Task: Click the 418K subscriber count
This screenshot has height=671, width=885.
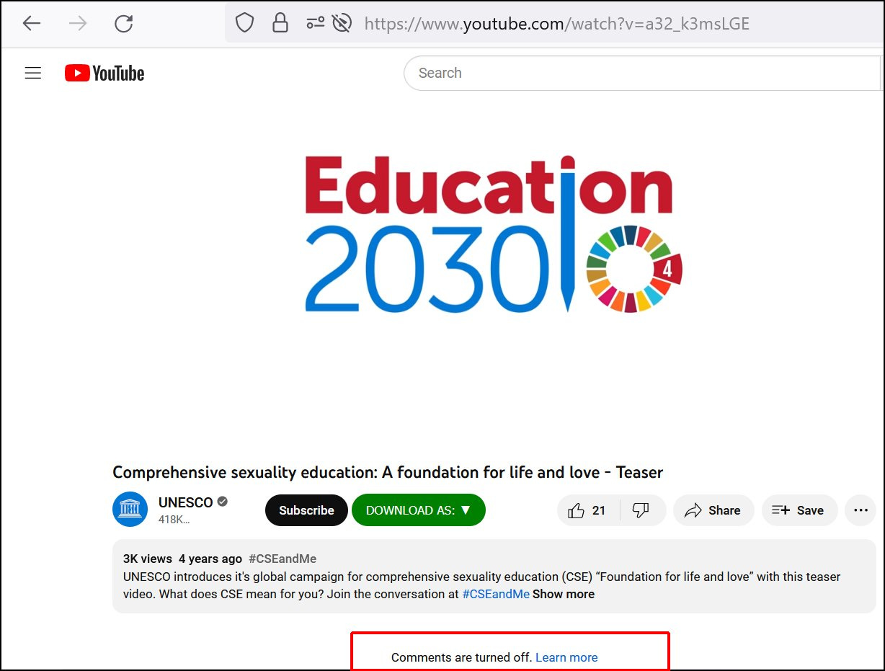Action: click(x=174, y=520)
